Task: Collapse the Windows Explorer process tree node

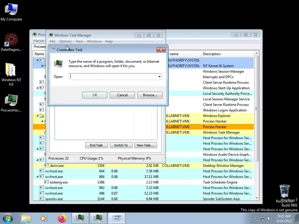Action: [37, 116]
